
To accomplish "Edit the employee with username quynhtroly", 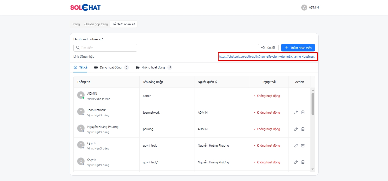I will point(296,145).
